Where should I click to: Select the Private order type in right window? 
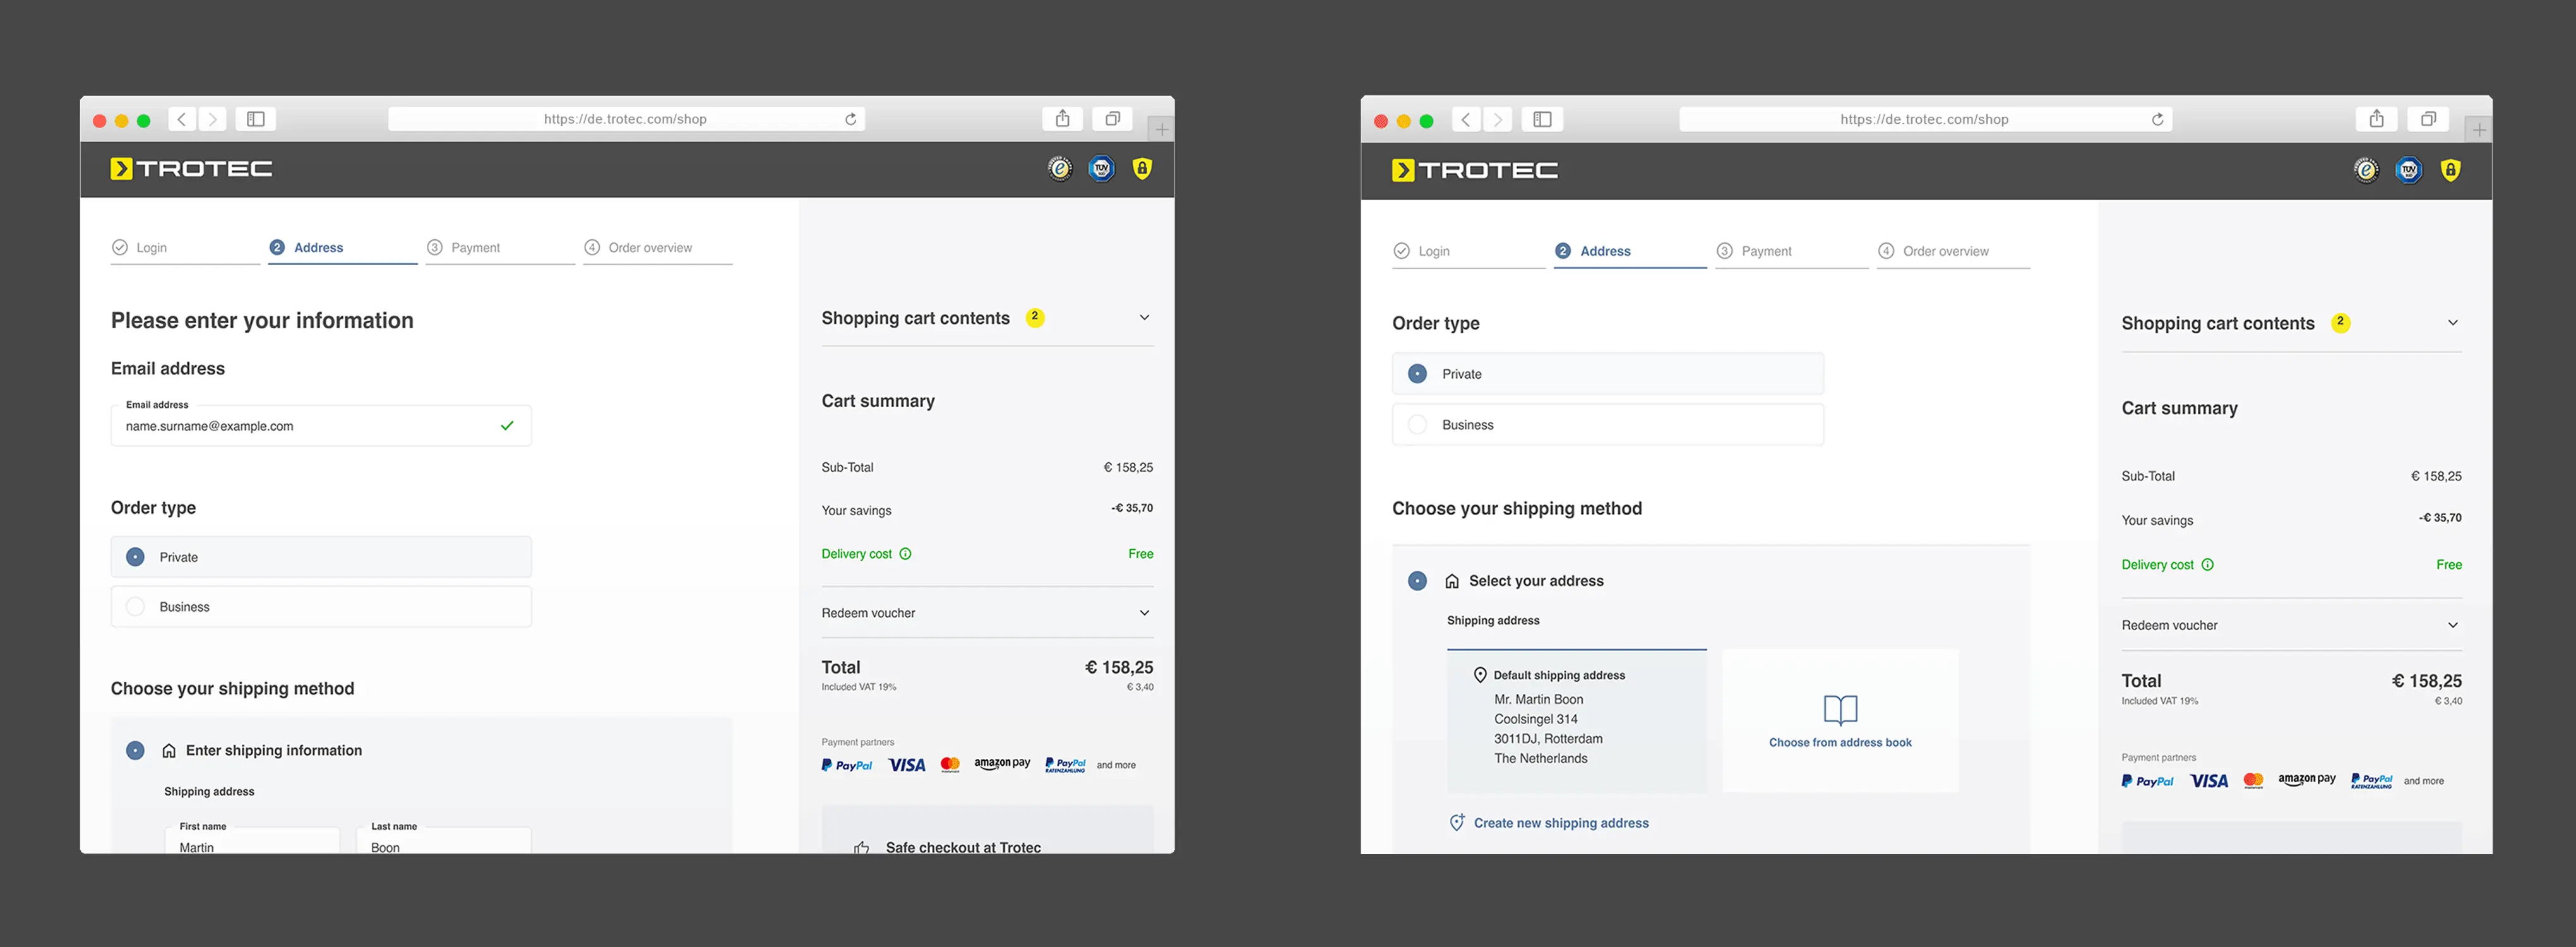pyautogui.click(x=1608, y=374)
